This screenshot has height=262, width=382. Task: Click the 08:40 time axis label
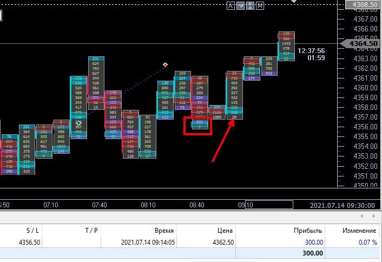(197, 205)
